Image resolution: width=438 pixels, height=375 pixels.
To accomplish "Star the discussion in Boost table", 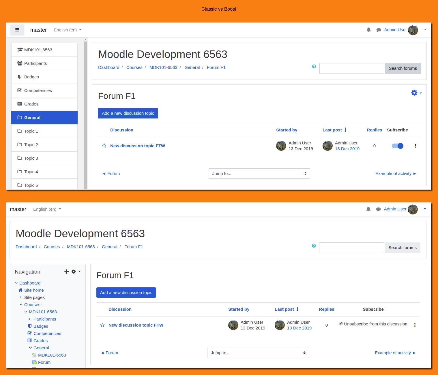I will (x=104, y=146).
